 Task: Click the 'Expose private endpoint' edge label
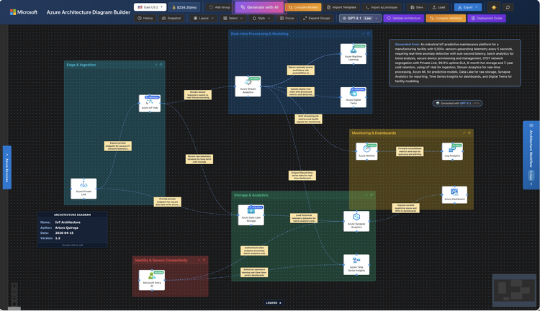[x=118, y=146]
